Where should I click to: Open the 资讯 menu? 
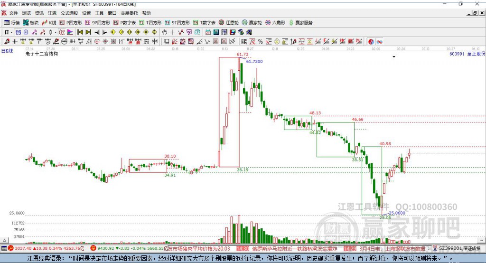click(x=39, y=13)
